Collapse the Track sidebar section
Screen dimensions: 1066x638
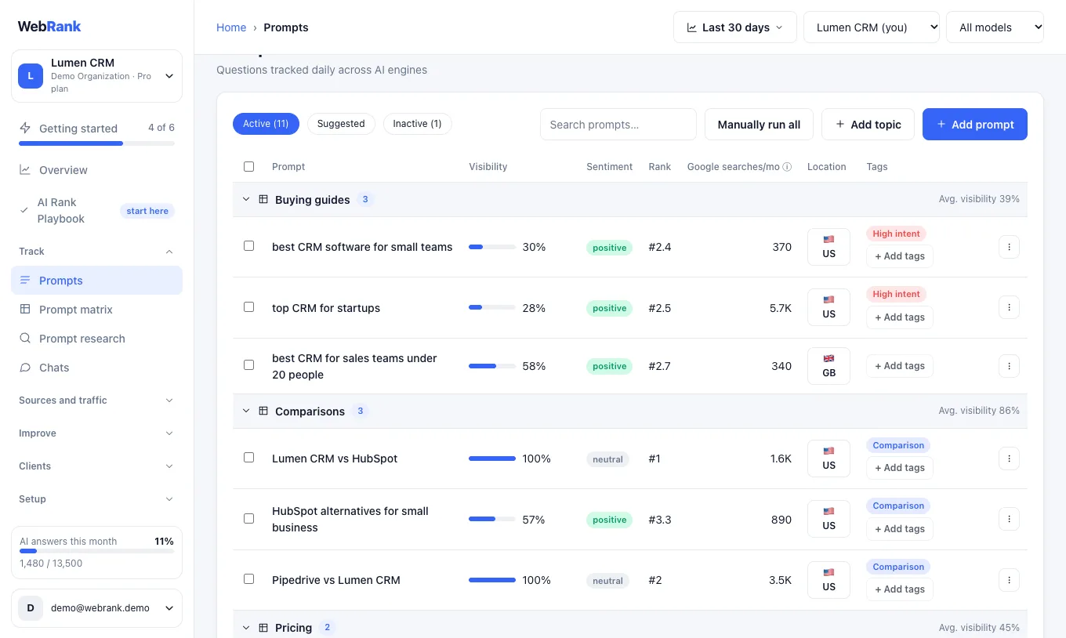(x=96, y=252)
